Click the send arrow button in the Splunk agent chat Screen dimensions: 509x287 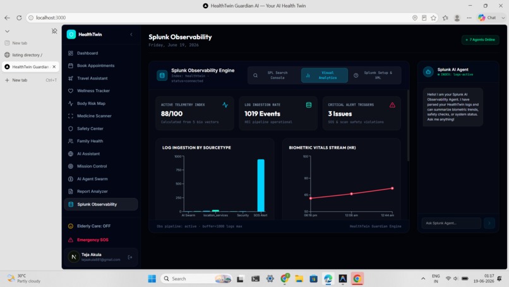click(489, 223)
